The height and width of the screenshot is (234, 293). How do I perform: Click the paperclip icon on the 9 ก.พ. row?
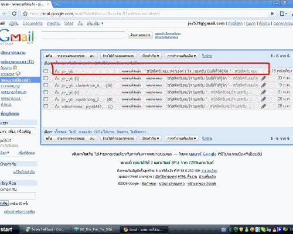[264, 85]
